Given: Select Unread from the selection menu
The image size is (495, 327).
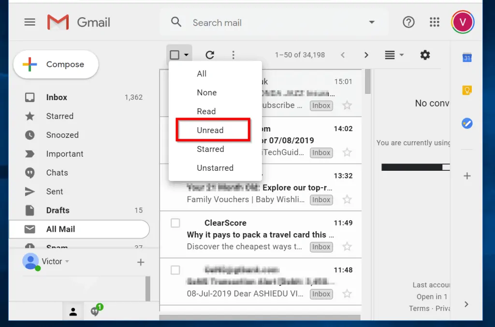Looking at the screenshot, I should pos(212,130).
